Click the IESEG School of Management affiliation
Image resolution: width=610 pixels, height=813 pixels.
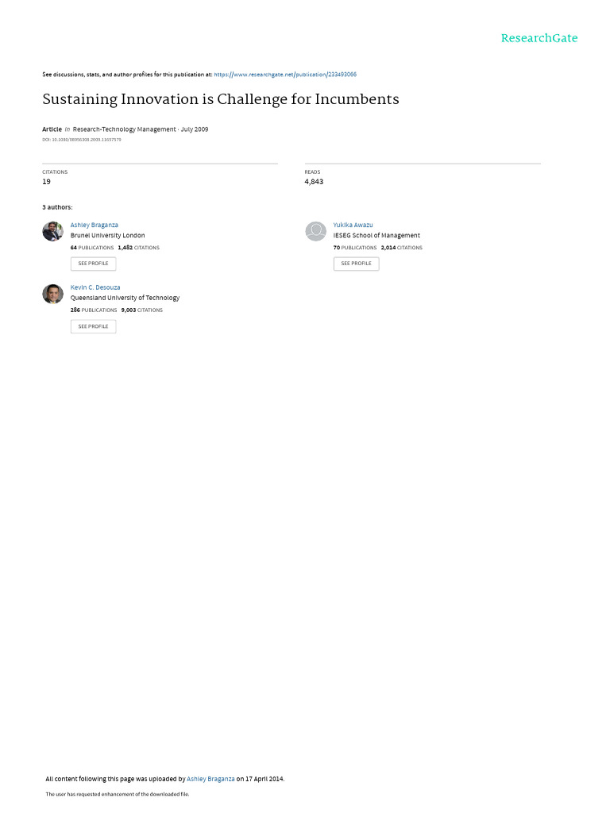click(376, 235)
